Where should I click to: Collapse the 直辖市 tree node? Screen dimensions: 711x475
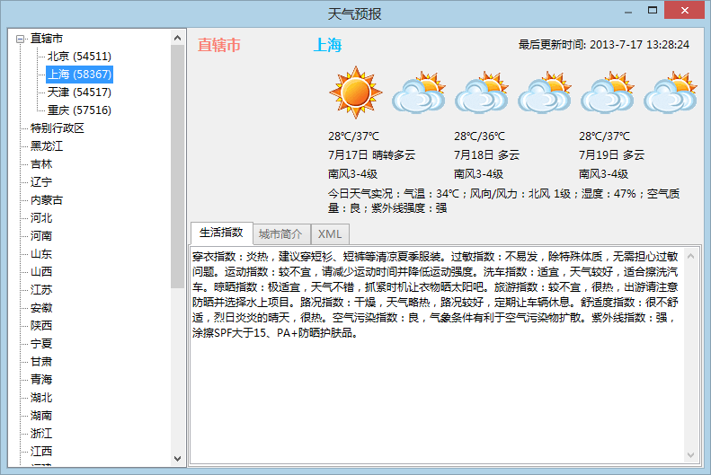[x=20, y=39]
